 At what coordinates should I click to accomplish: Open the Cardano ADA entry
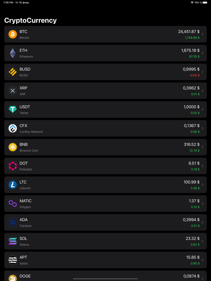105,222
